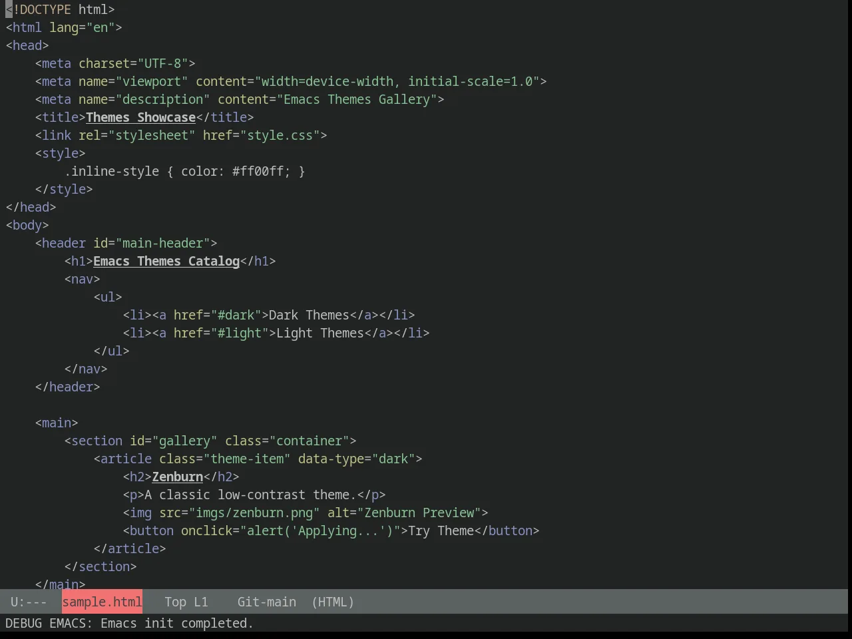Click the opening head tag
Screen dimensions: 852x639
27,45
